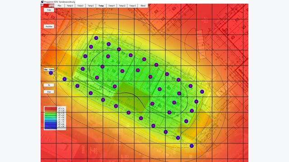The height and width of the screenshot is (162, 289).
Task: Click the 10m - Gitter label
Action: click(x=49, y=70)
